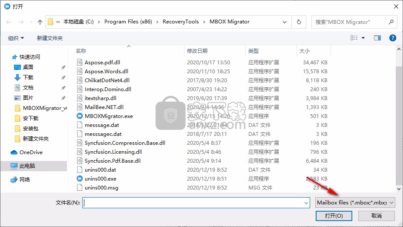Select the messsage.dat file
403x227 pixels.
102,125
